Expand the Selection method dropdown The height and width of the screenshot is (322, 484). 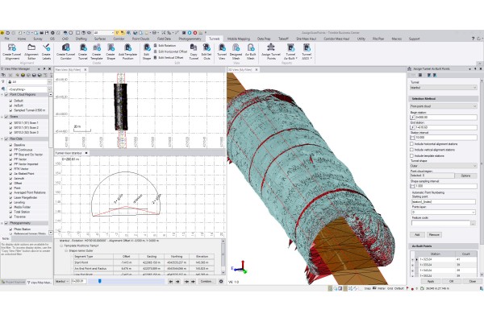[442, 105]
